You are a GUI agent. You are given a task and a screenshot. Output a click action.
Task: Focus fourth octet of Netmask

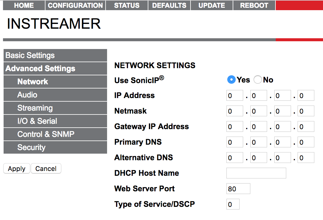pyautogui.click(x=306, y=111)
